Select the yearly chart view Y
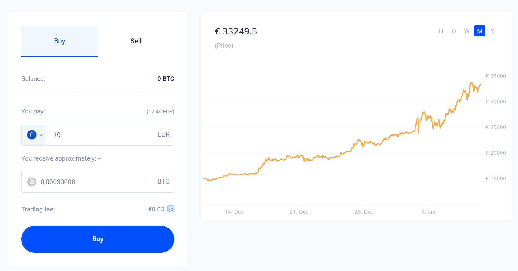The image size is (518, 271). [493, 31]
